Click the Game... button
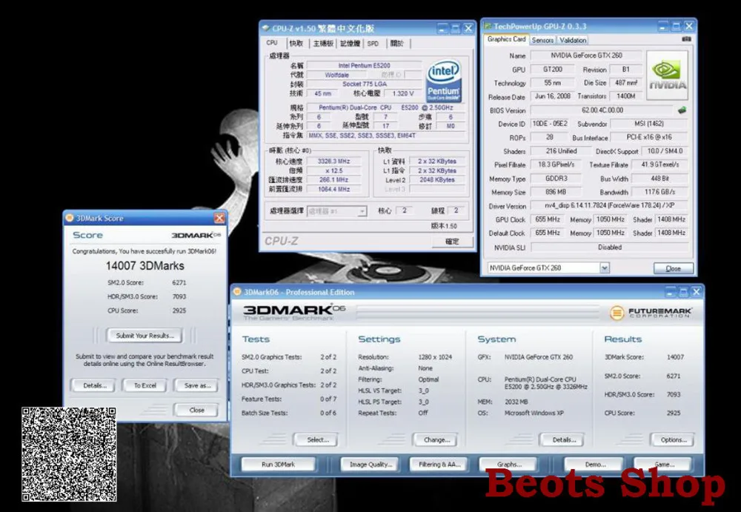741x512 pixels. (x=664, y=465)
